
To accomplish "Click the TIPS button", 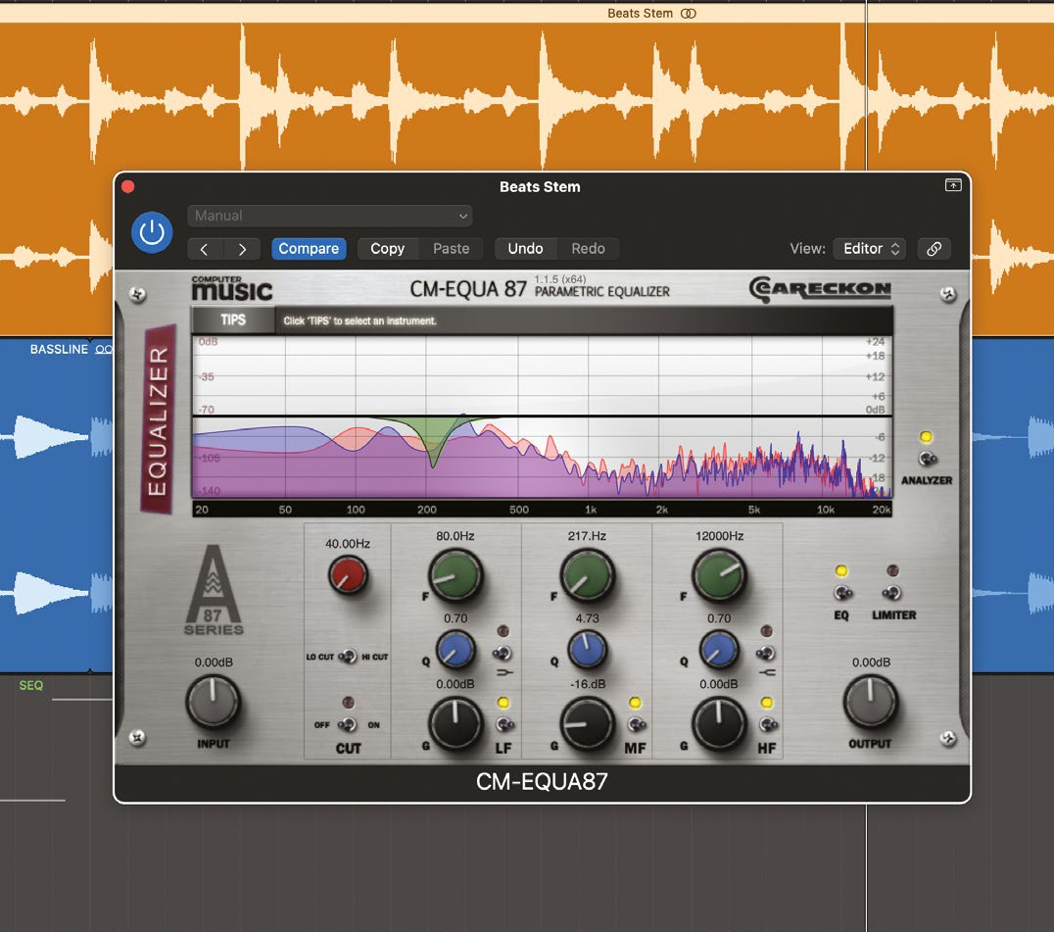I will click(233, 320).
